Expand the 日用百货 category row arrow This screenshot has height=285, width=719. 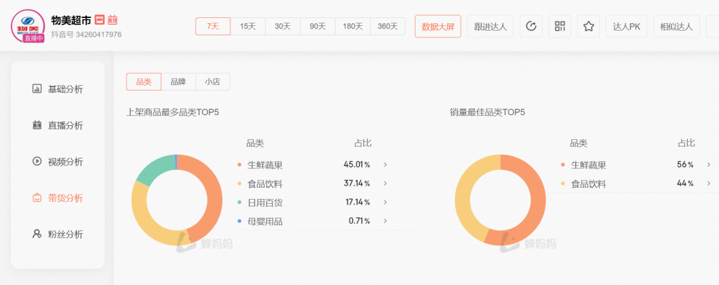(385, 202)
